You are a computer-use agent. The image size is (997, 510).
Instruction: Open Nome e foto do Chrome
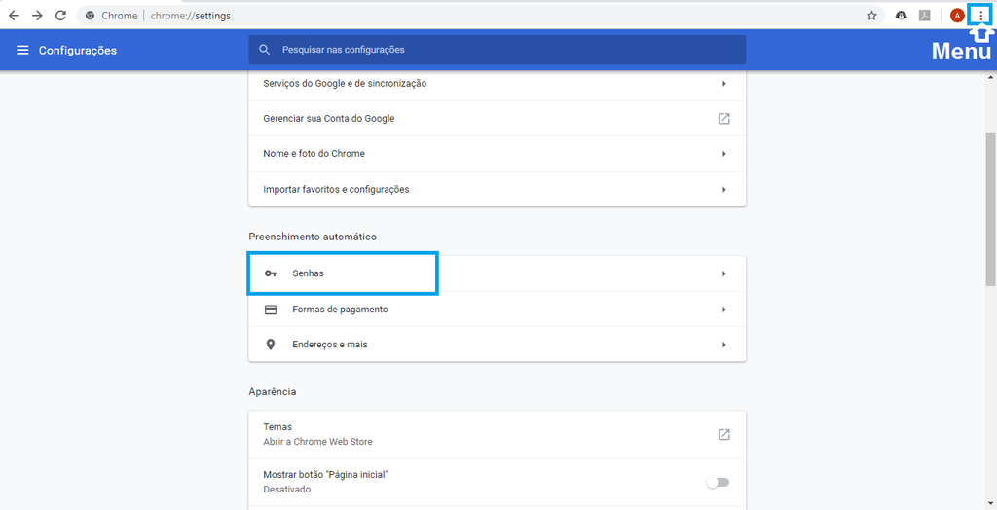coord(498,154)
